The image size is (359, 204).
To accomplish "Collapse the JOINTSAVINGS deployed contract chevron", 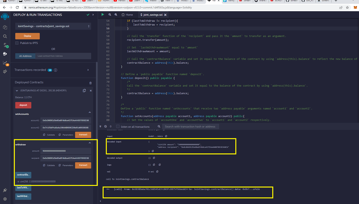I will [17, 91].
